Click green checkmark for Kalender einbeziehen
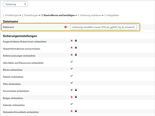The height and width of the screenshot is (116, 155). (x=71, y=104)
